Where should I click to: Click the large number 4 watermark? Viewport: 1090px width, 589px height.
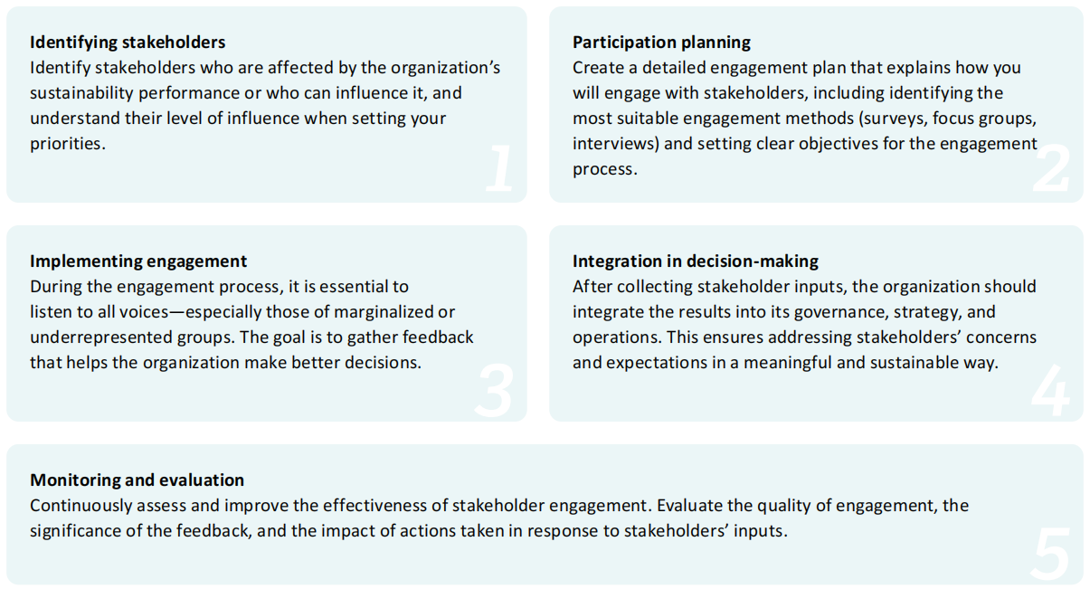click(x=1050, y=390)
